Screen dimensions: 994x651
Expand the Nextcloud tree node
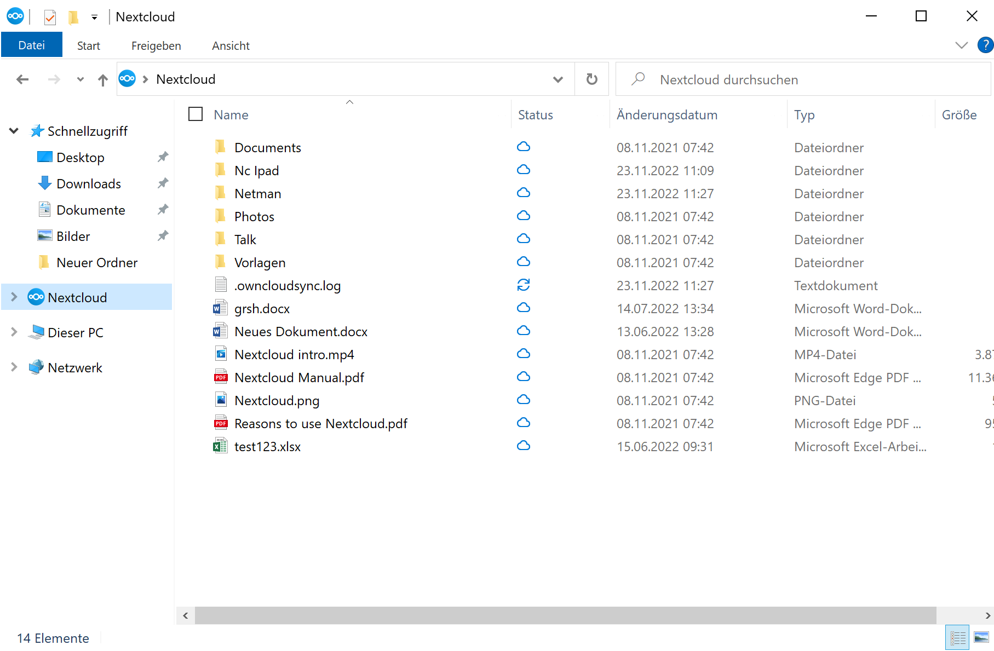point(14,297)
